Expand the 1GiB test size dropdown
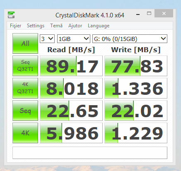 coord(74,39)
